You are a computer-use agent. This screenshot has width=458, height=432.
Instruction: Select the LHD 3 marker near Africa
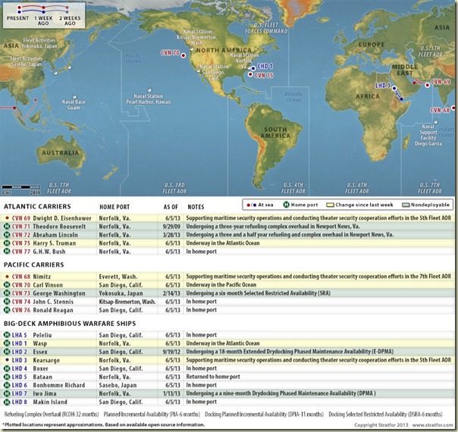click(x=394, y=86)
